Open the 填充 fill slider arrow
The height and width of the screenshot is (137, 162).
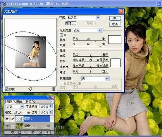(51, 112)
